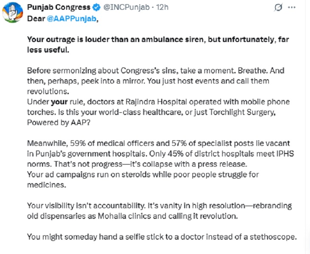Click the blue verified badge
Viewport: 310px width, 254px height.
pos(97,8)
